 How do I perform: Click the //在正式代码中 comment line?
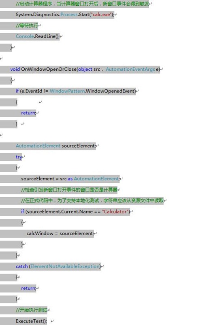tap(92, 200)
